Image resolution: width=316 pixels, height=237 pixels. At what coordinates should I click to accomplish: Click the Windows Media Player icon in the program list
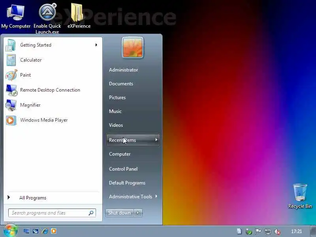point(11,120)
